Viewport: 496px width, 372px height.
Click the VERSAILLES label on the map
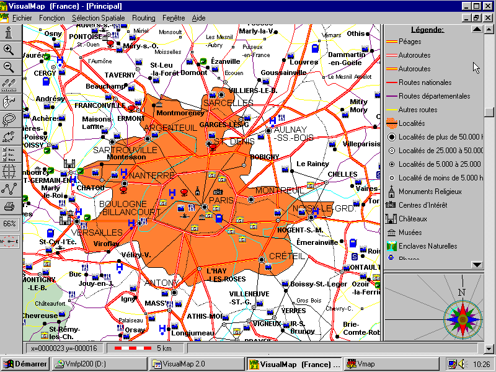click(97, 232)
